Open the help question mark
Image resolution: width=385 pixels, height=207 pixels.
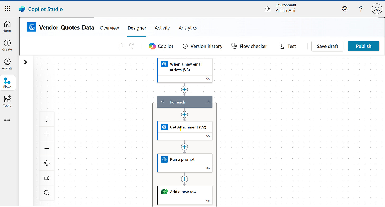[361, 9]
